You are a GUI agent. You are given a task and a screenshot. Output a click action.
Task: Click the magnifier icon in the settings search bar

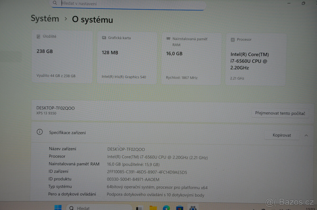(55, 3)
